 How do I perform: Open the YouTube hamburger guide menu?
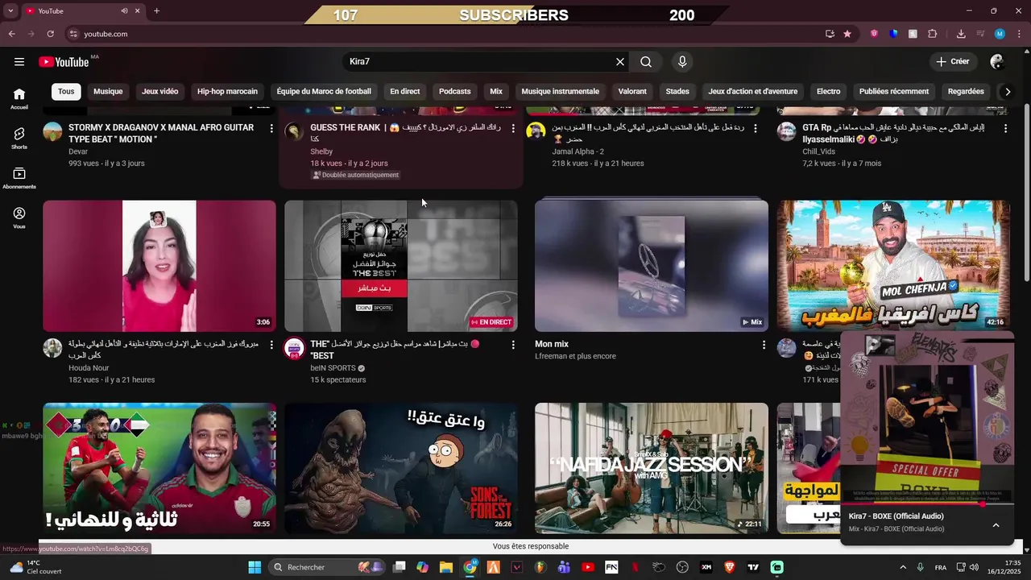(x=19, y=61)
